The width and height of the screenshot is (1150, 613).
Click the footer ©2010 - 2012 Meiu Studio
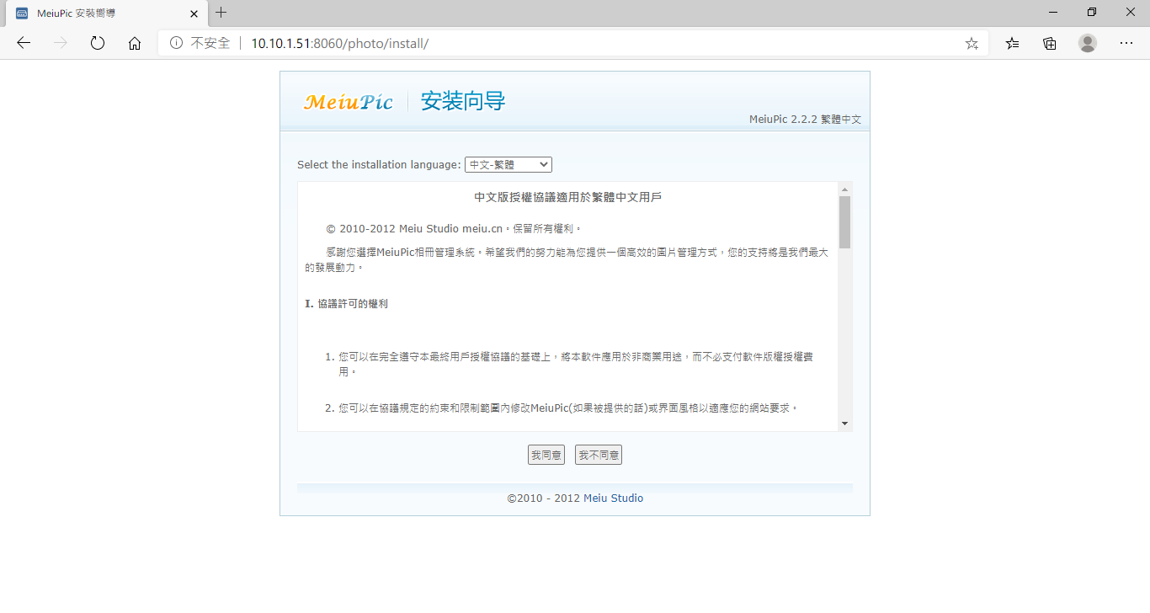(x=575, y=498)
